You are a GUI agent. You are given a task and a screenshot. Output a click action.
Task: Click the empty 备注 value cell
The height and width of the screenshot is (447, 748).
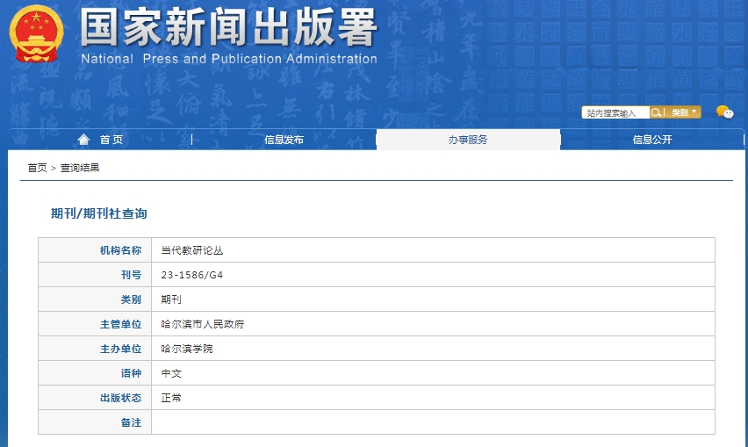pos(432,422)
